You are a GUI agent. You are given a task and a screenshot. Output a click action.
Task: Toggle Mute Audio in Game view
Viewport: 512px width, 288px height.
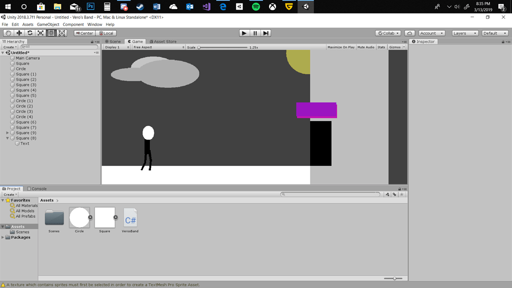[365, 47]
